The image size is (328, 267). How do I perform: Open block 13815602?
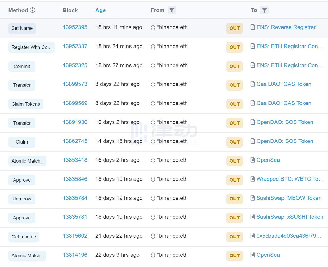point(75,236)
